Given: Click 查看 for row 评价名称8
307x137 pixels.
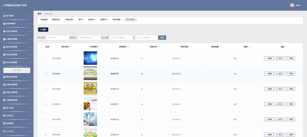Looking at the screenshot, I should (269, 58).
